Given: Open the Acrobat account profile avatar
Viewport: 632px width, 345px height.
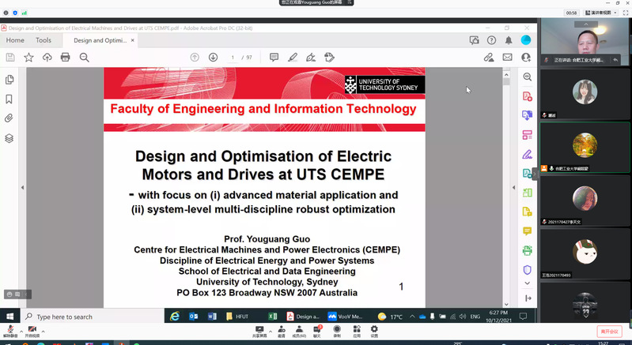Looking at the screenshot, I should [x=526, y=39].
